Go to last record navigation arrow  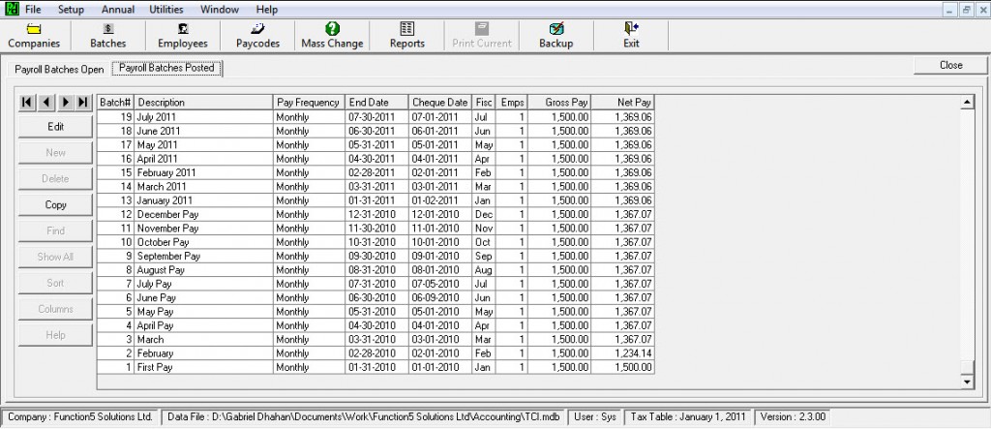tap(83, 102)
